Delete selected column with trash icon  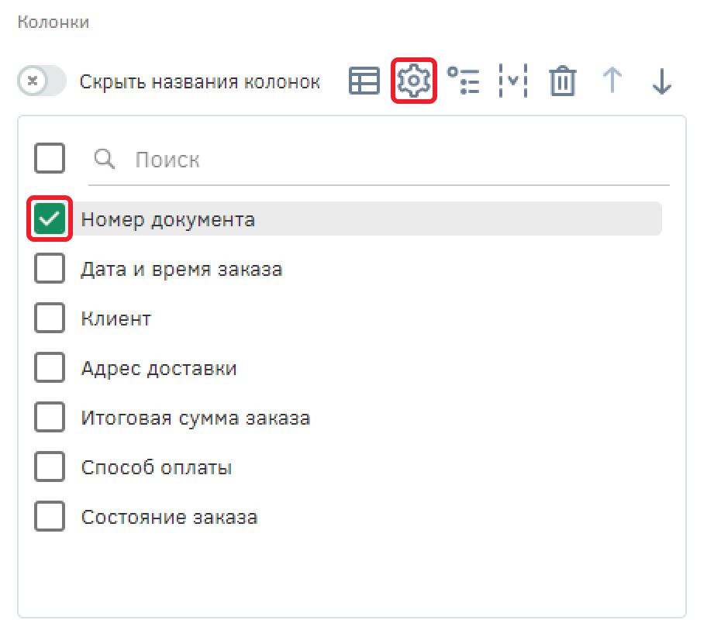(563, 81)
